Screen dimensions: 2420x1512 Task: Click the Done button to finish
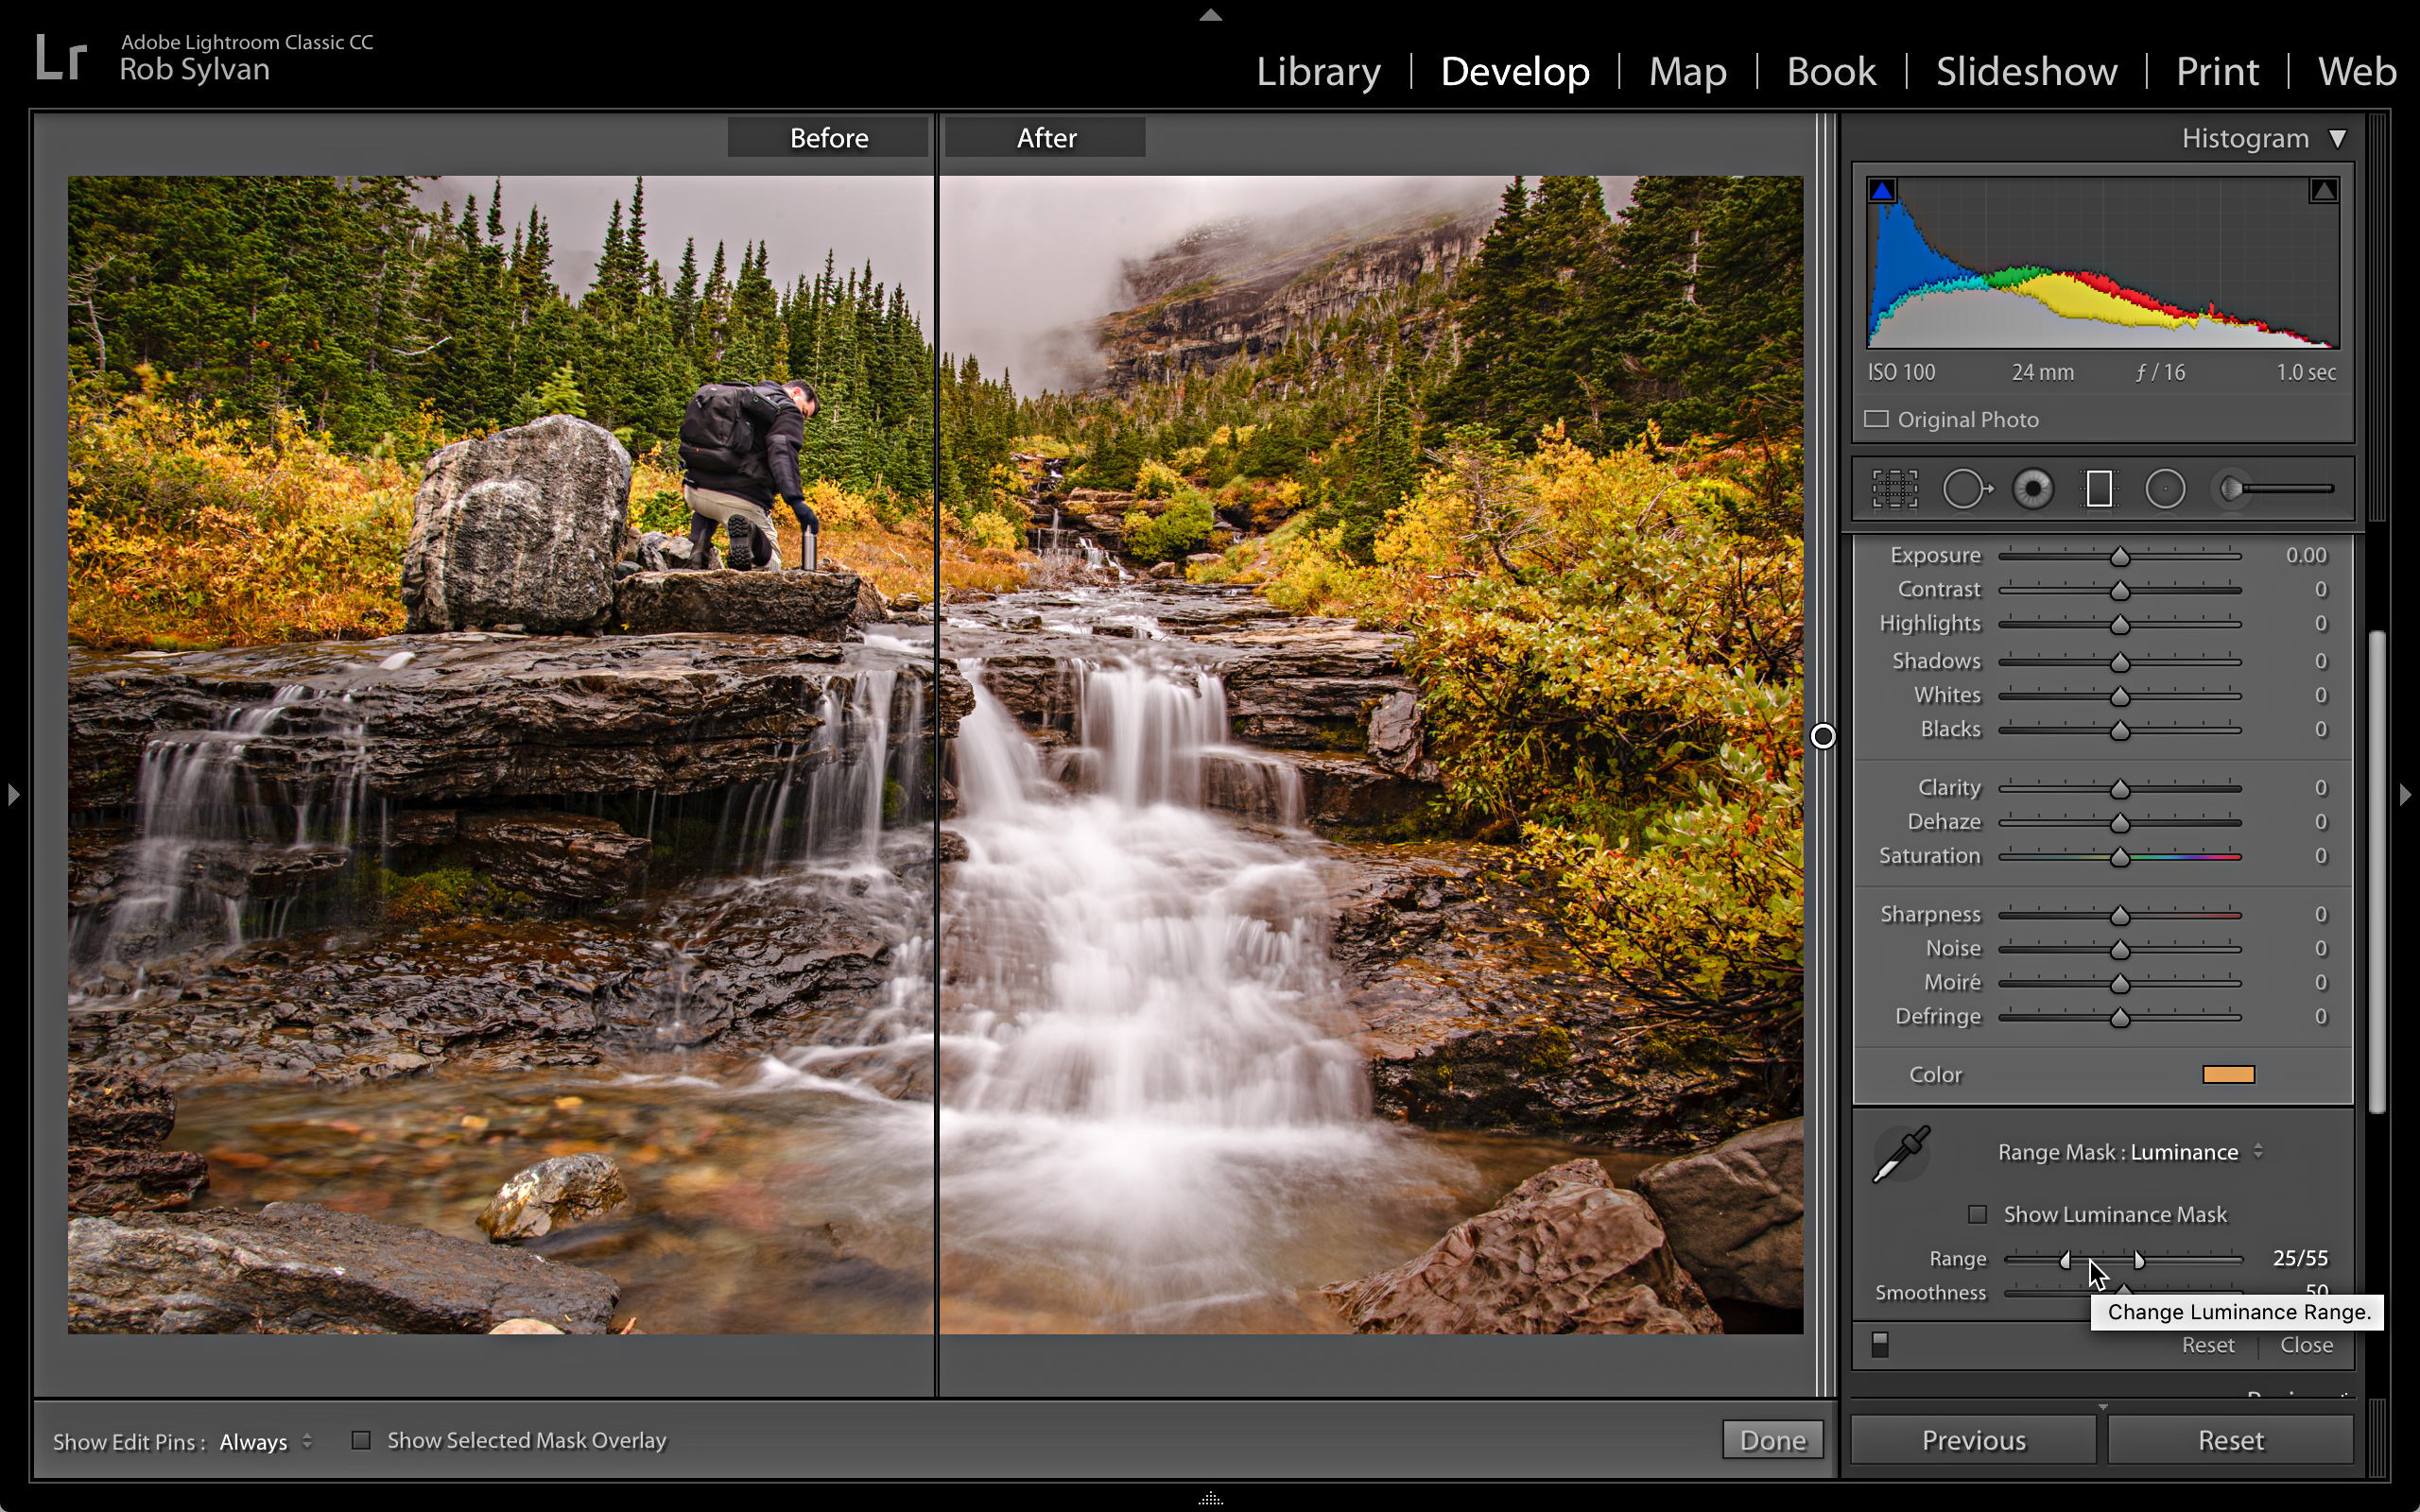1771,1439
